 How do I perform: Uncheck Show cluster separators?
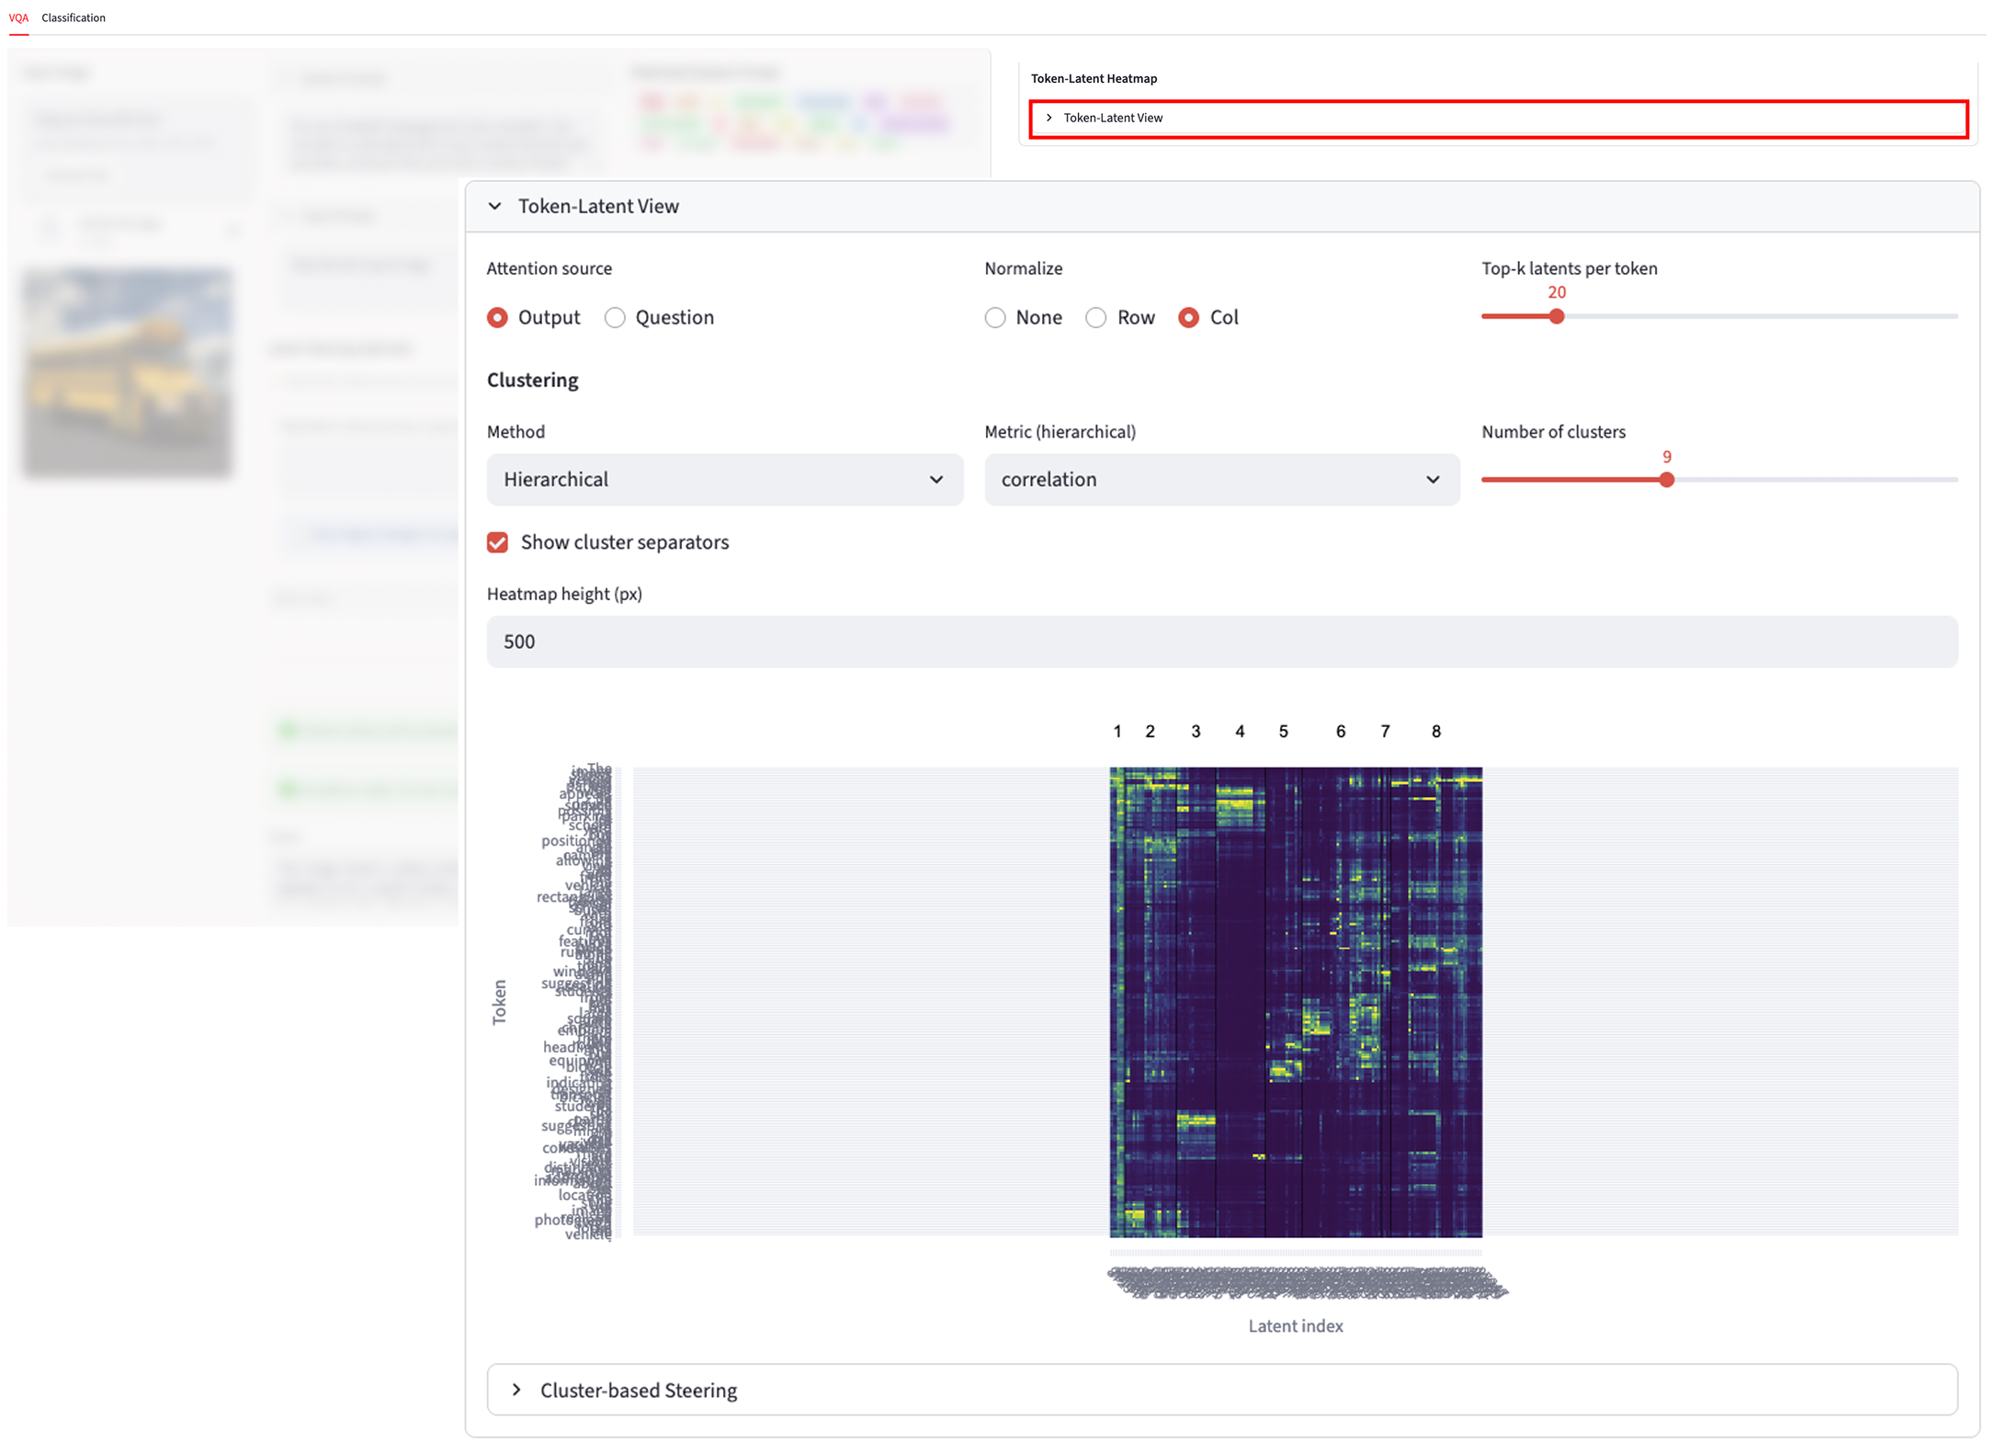click(497, 542)
